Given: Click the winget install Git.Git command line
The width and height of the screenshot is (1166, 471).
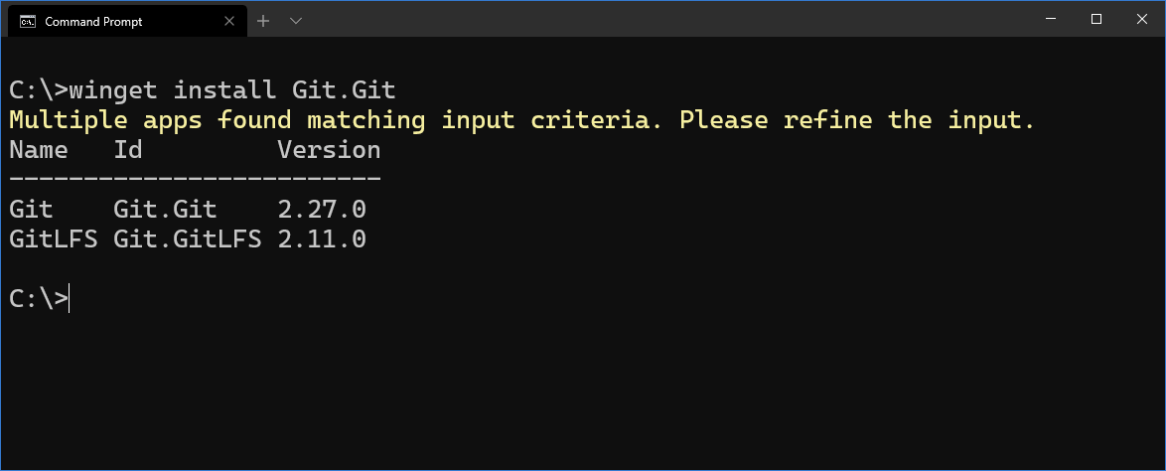Looking at the screenshot, I should [x=203, y=90].
